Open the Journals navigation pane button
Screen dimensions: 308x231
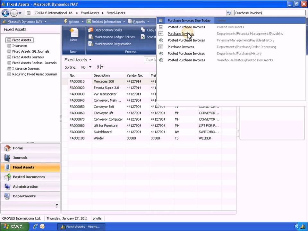30,158
